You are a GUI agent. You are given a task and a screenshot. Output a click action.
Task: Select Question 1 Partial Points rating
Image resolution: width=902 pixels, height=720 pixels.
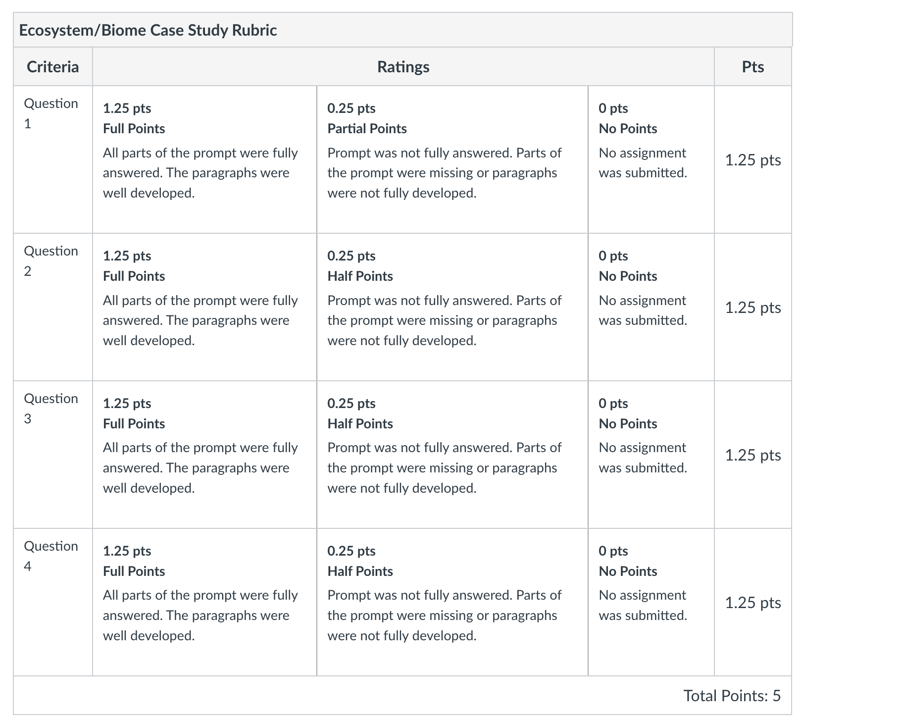[x=452, y=159]
